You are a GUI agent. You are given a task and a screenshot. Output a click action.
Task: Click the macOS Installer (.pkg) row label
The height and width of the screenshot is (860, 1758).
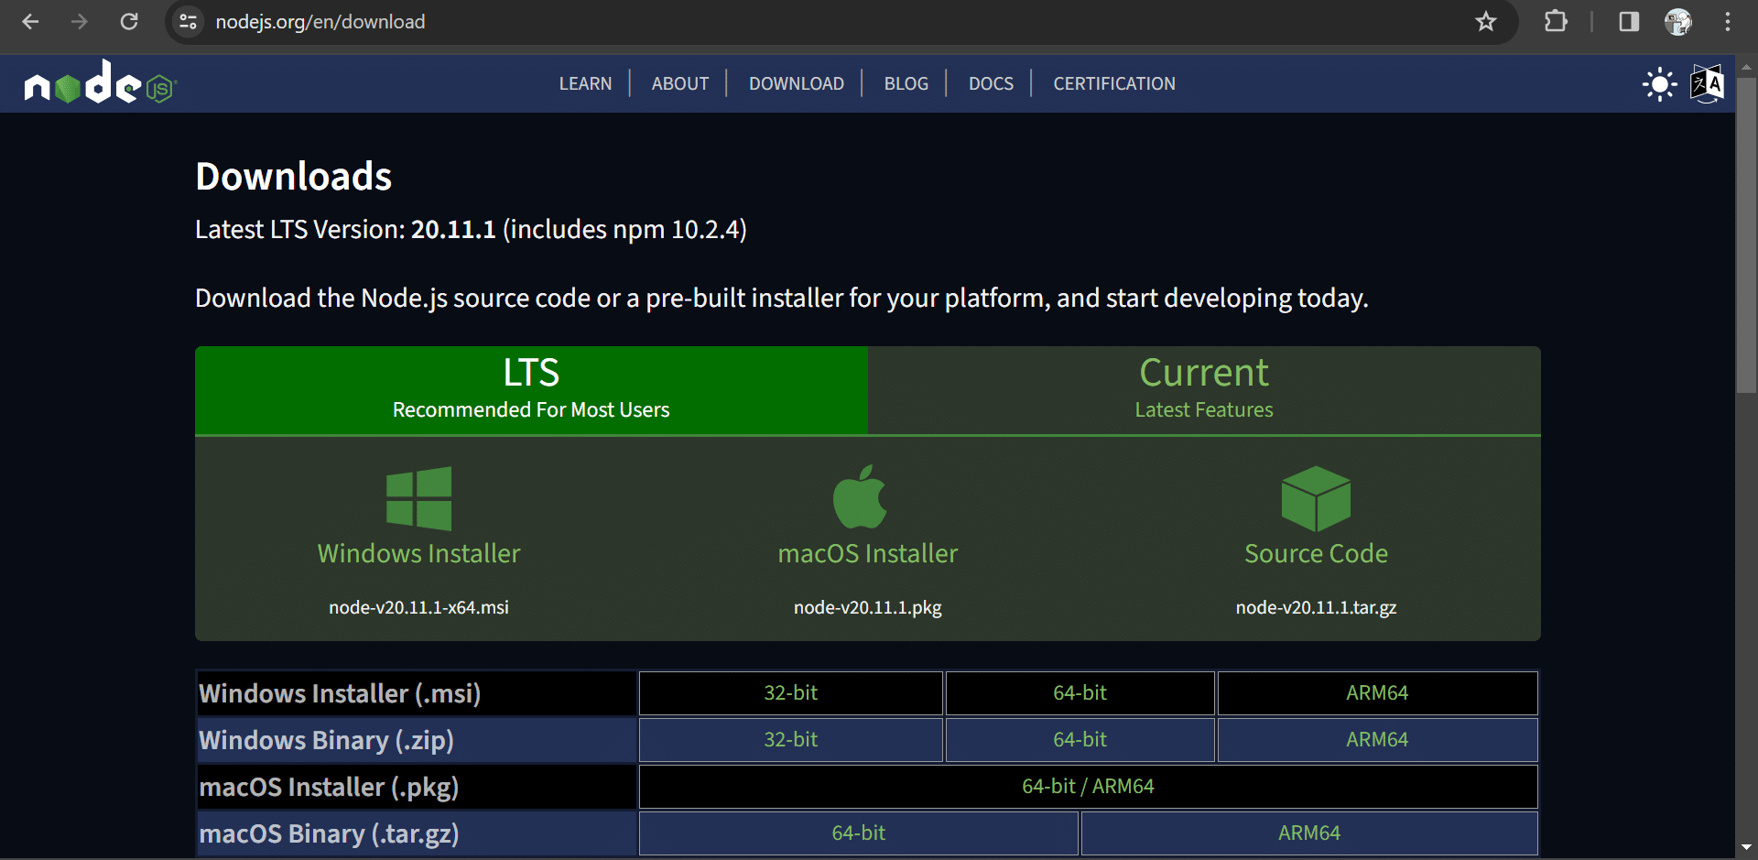pyautogui.click(x=329, y=787)
